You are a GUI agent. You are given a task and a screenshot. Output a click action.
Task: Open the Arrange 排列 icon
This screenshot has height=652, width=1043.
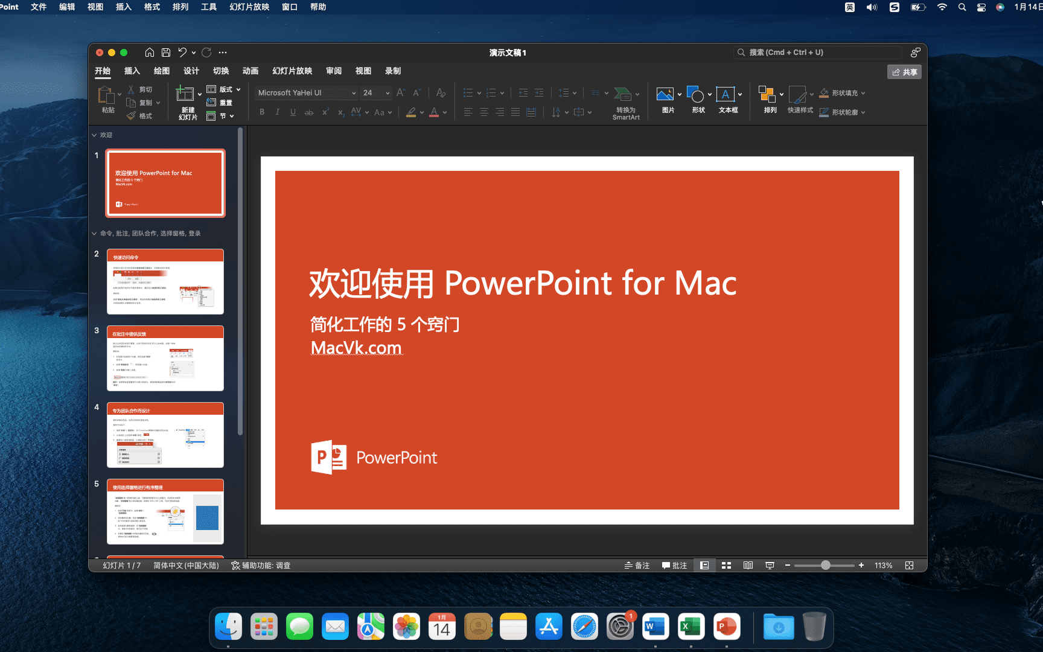point(767,94)
